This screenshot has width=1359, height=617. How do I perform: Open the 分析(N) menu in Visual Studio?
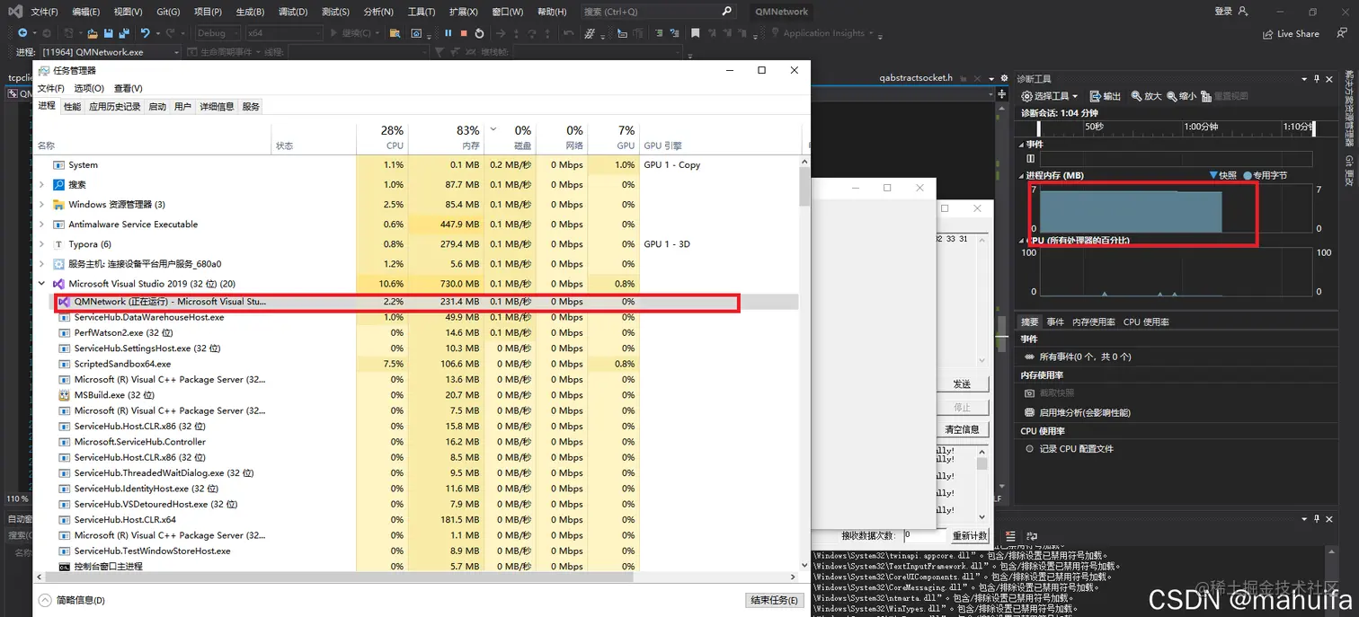point(377,12)
